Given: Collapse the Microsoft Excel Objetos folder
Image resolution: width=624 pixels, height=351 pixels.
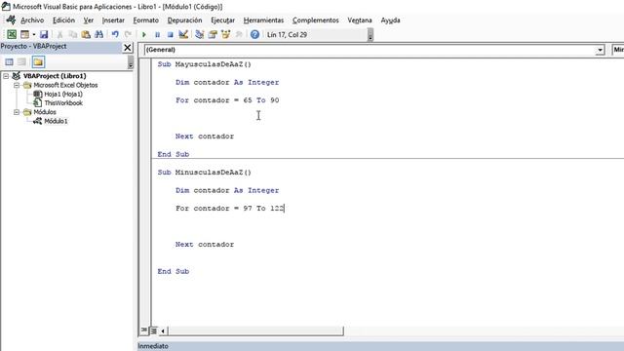Looking at the screenshot, I should [x=17, y=85].
